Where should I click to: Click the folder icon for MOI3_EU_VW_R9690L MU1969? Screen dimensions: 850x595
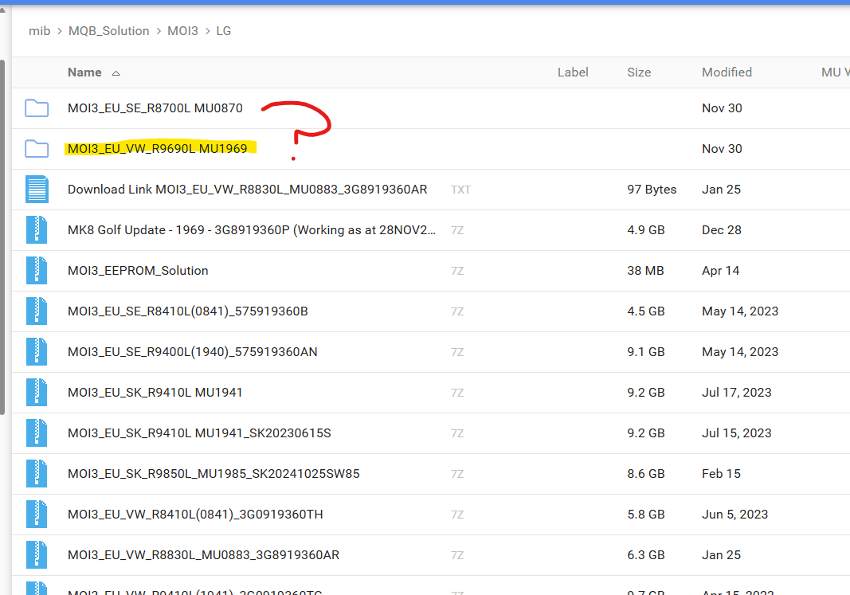point(37,149)
